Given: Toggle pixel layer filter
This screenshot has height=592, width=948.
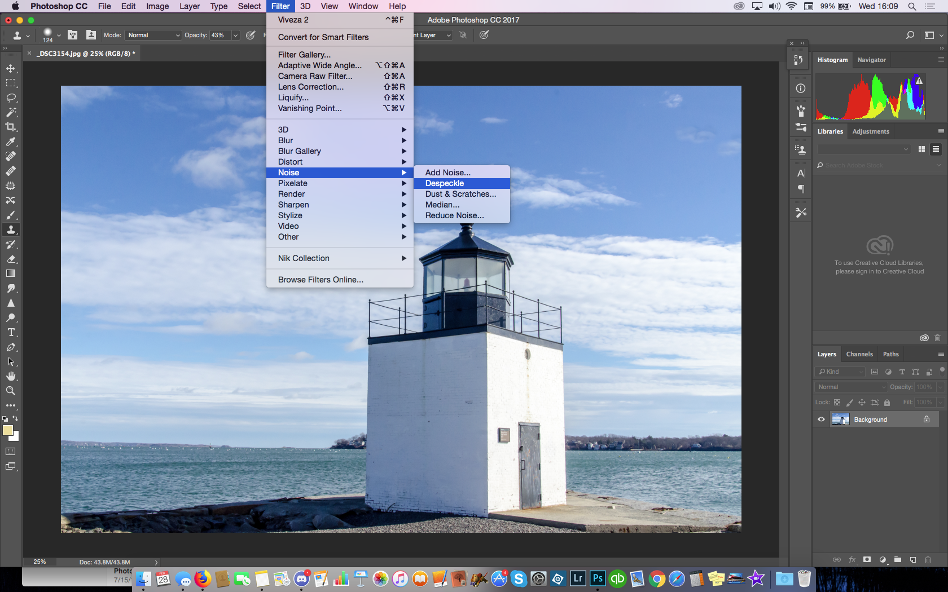Looking at the screenshot, I should point(875,372).
